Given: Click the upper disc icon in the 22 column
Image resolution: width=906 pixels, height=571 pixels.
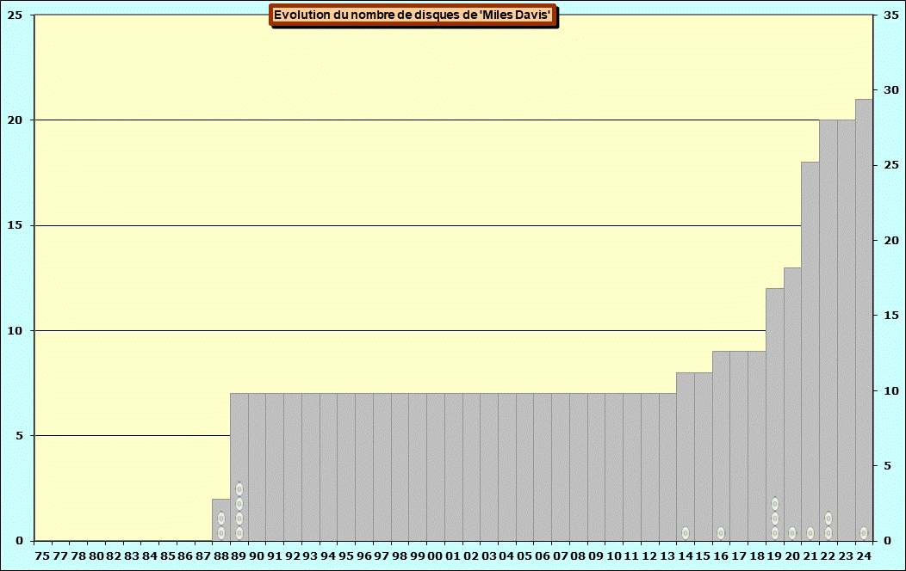Looking at the screenshot, I should click(828, 519).
